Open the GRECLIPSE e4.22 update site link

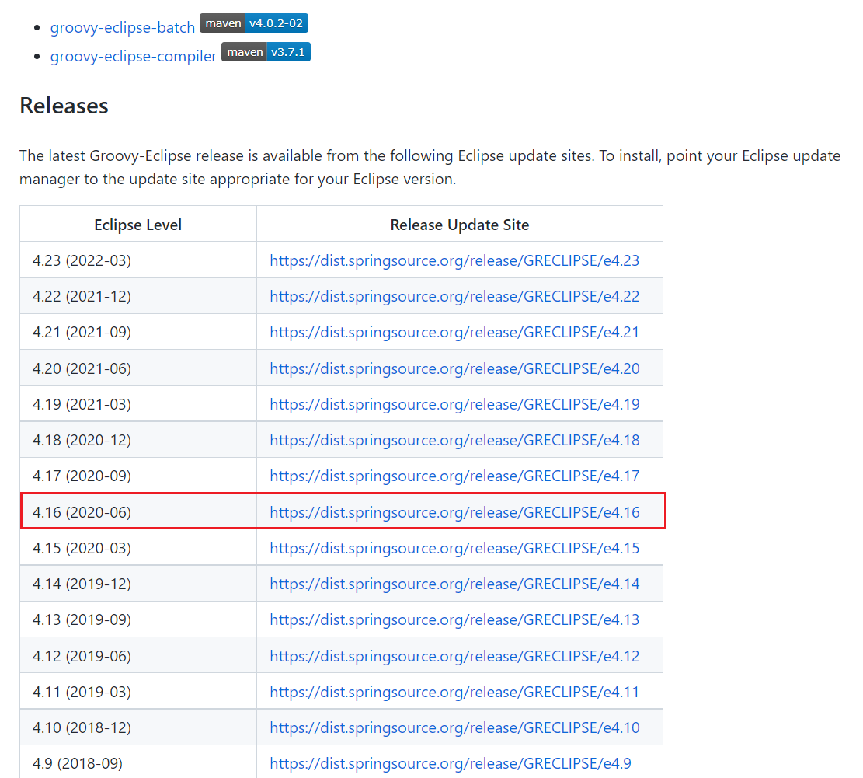coord(454,296)
